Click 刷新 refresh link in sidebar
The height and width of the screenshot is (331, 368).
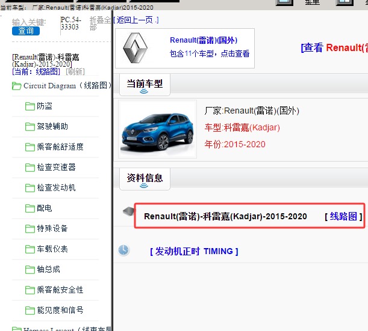click(x=75, y=71)
